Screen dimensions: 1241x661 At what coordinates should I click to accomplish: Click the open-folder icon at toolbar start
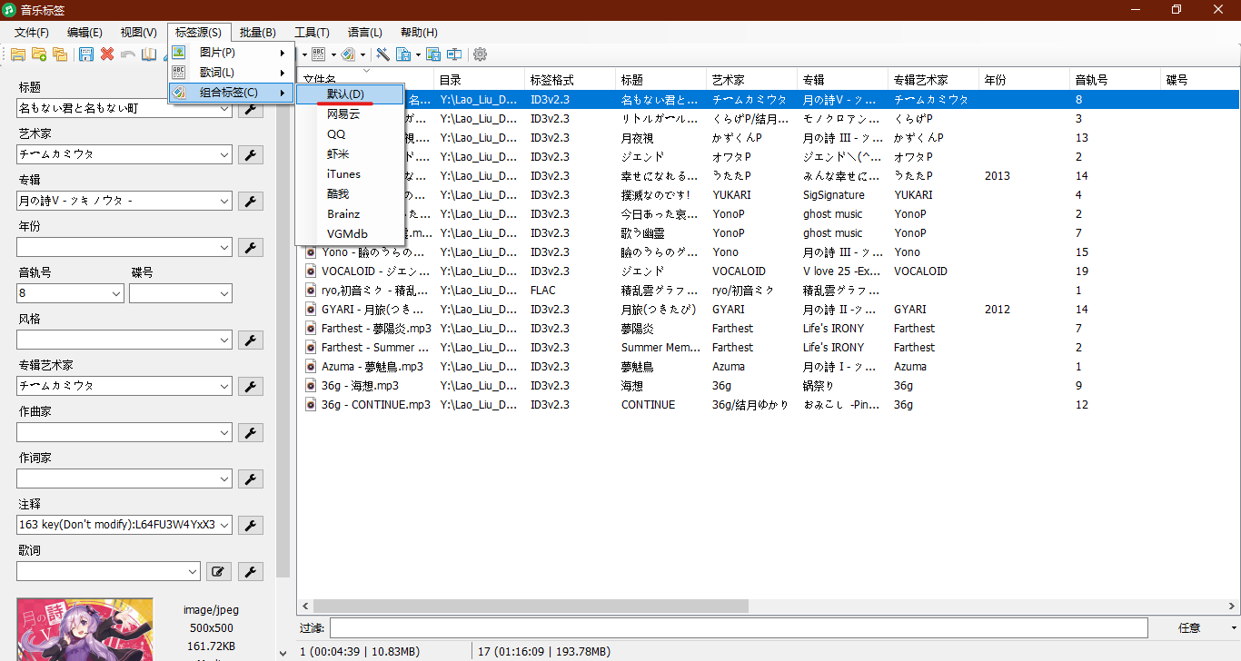click(x=17, y=54)
